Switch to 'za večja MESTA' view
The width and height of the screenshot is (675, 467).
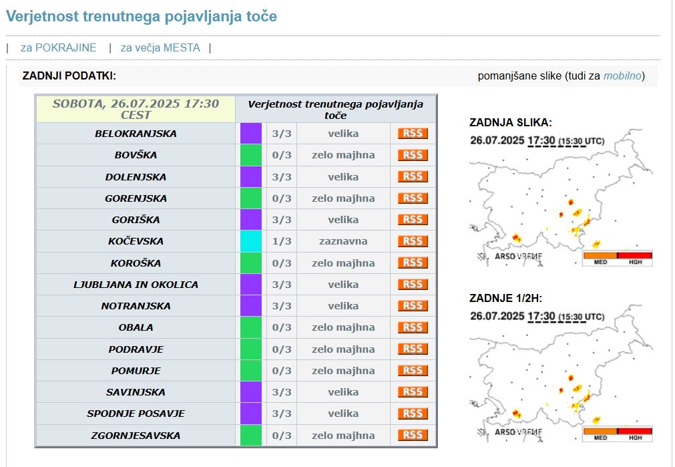[x=160, y=48]
